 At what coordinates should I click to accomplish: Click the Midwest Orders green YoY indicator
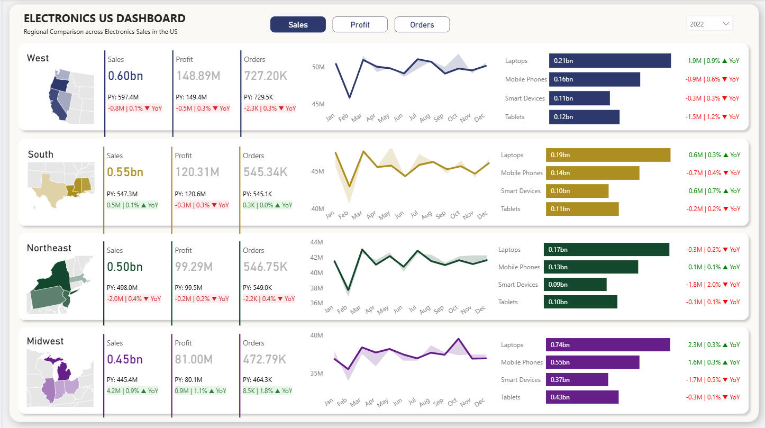pos(267,391)
